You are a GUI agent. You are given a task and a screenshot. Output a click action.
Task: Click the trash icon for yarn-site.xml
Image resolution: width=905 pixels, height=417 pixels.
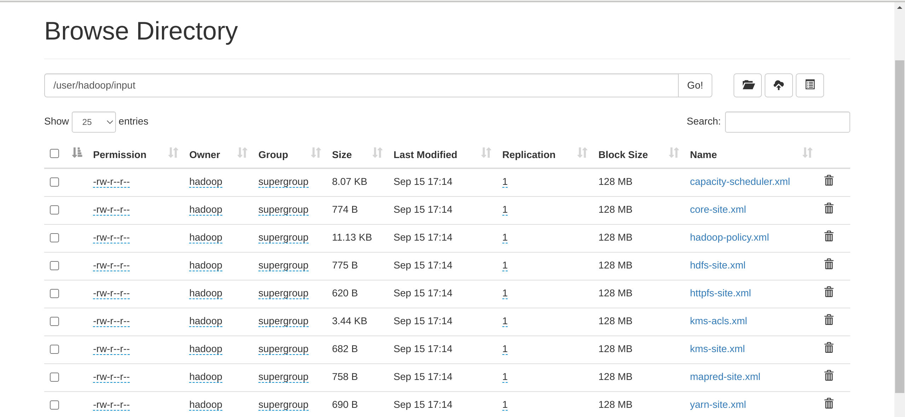click(829, 404)
